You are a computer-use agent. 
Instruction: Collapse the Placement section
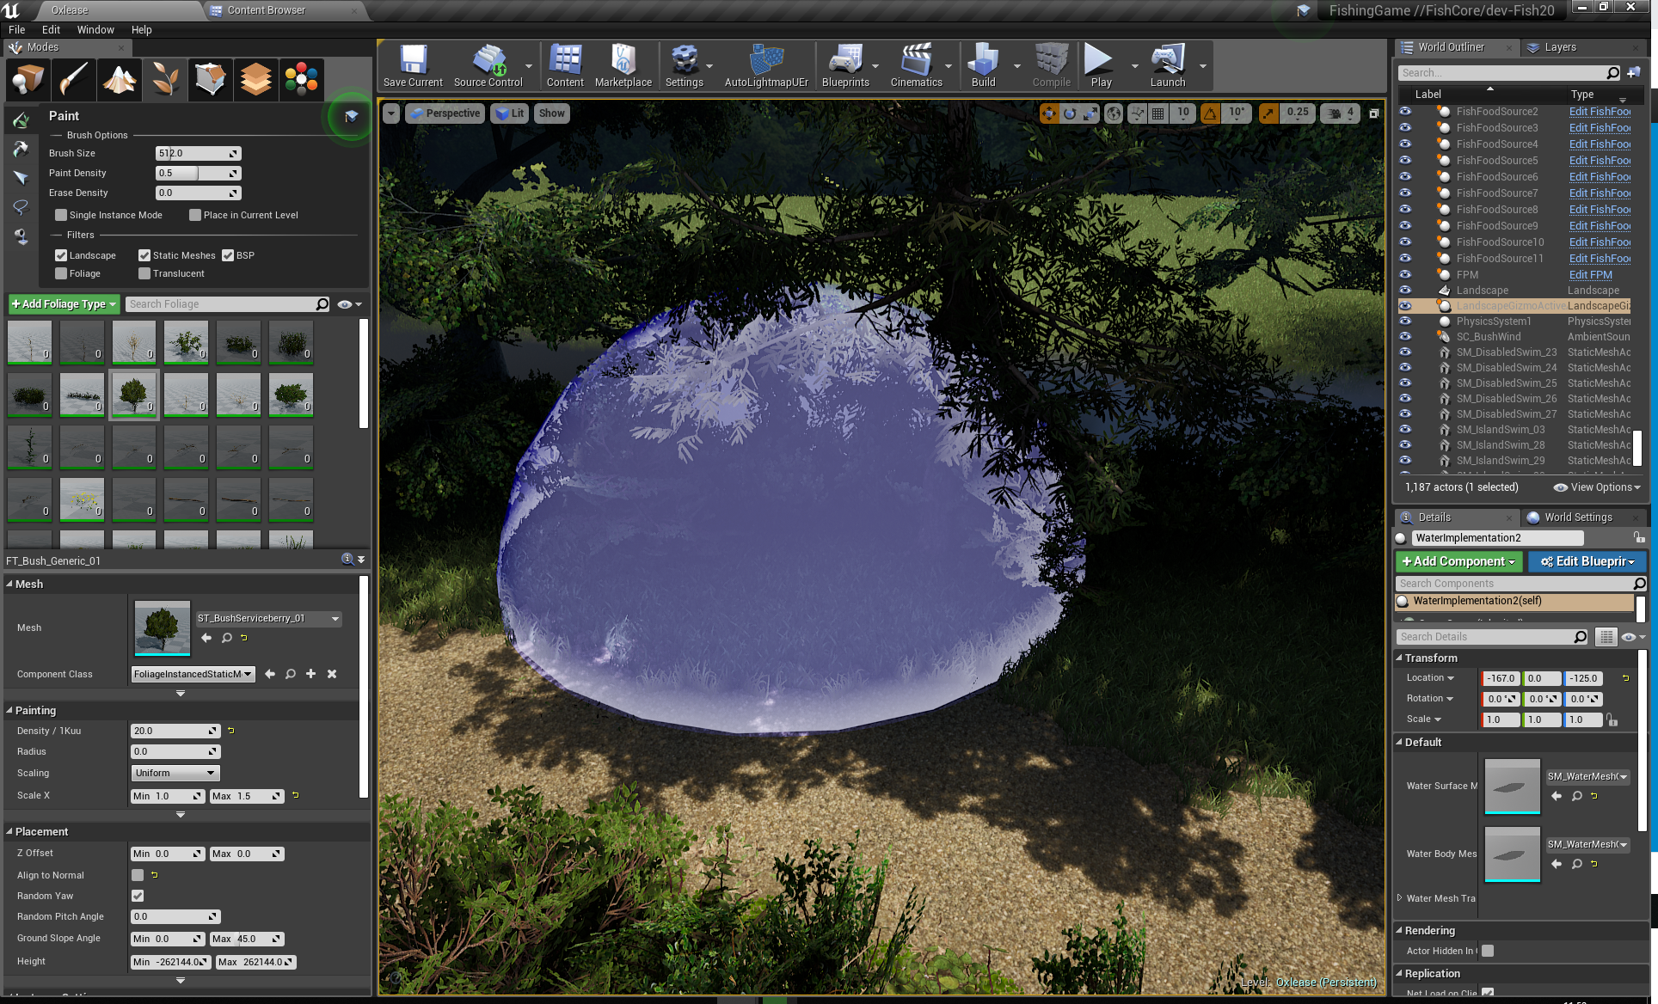9,831
